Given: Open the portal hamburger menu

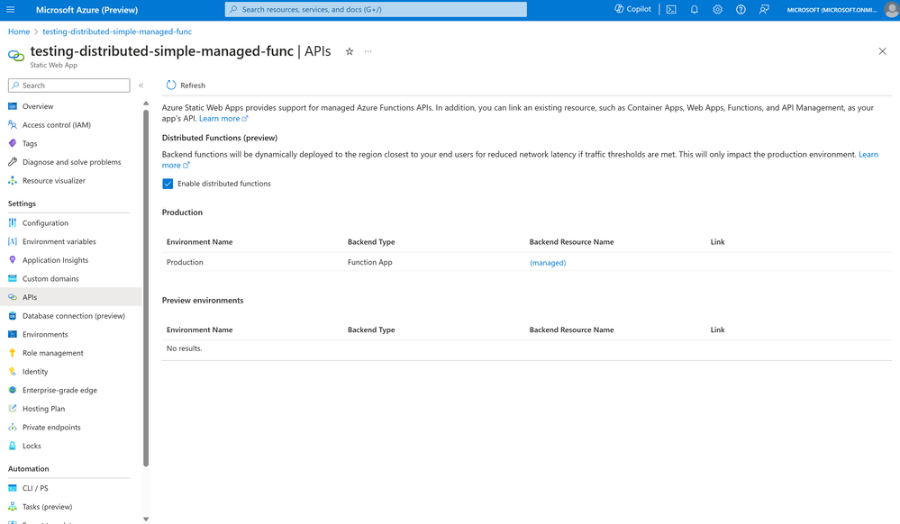Looking at the screenshot, I should coord(10,10).
